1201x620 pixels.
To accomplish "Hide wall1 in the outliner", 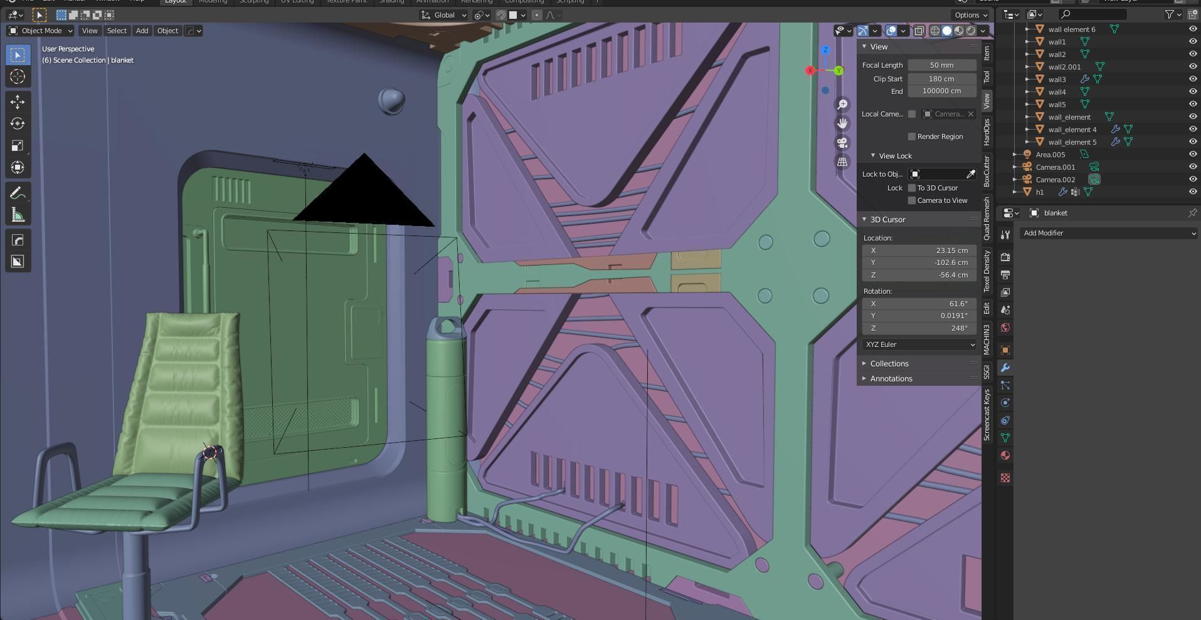I will [x=1193, y=42].
